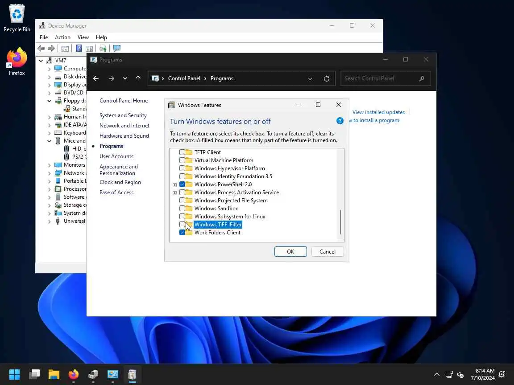Go forward in the Programs window
Screen dimensions: 514x385
click(x=112, y=78)
